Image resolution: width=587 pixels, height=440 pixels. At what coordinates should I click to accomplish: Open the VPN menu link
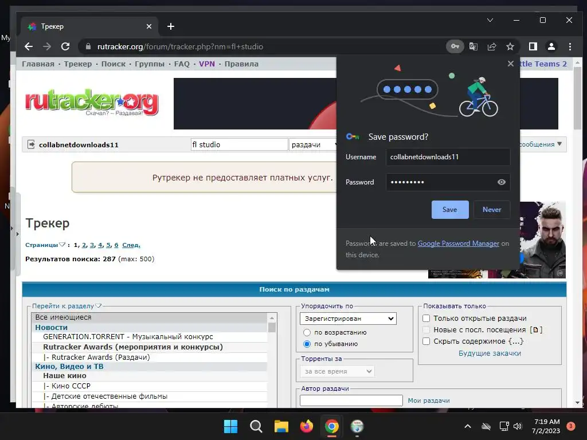(207, 64)
